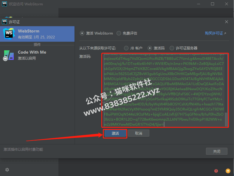Click the 激活 button
The image size is (234, 176).
(x=115, y=133)
